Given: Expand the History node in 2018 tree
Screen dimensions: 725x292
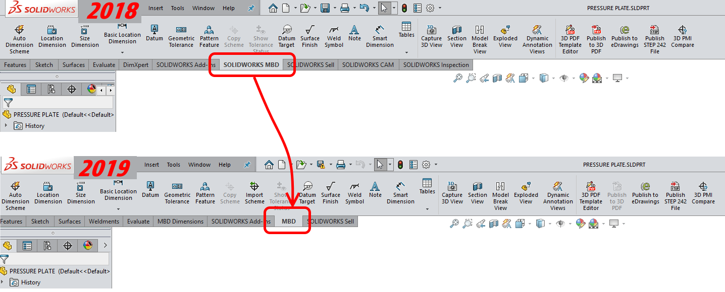Looking at the screenshot, I should point(7,126).
